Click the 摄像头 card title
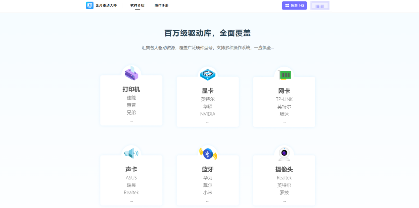Screen dimensions: 419x208 click(x=284, y=170)
